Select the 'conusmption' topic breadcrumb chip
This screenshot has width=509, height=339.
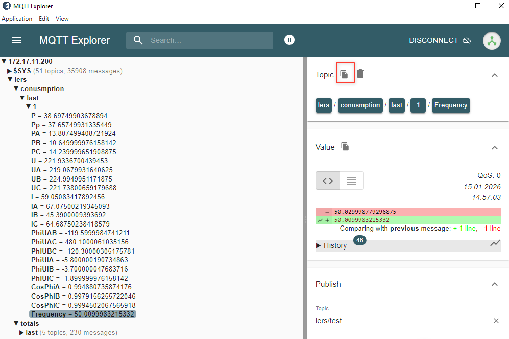(x=360, y=105)
